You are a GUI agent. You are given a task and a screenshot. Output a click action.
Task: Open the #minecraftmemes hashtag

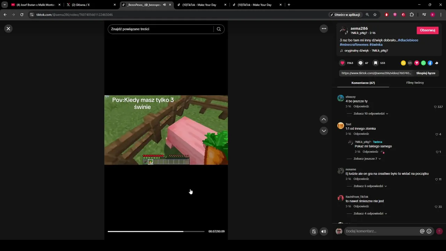click(354, 45)
